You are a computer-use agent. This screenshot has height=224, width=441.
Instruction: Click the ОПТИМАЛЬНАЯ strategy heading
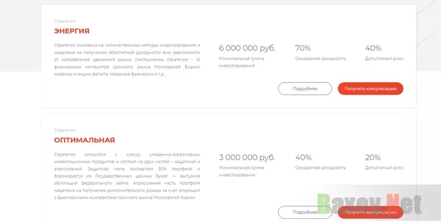pos(84,140)
